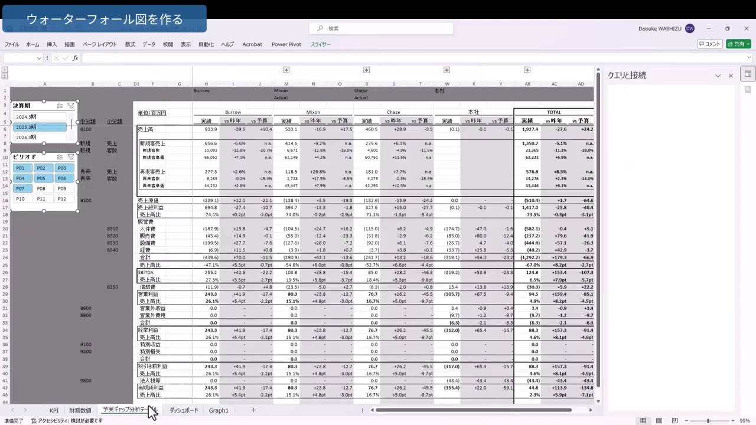This screenshot has width=756, height=425.
Task: Expand column group above column W
Action: (447, 70)
